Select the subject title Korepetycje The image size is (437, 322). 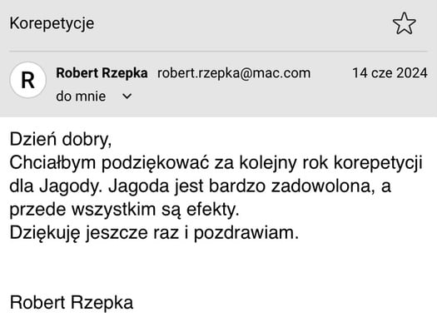52,23
